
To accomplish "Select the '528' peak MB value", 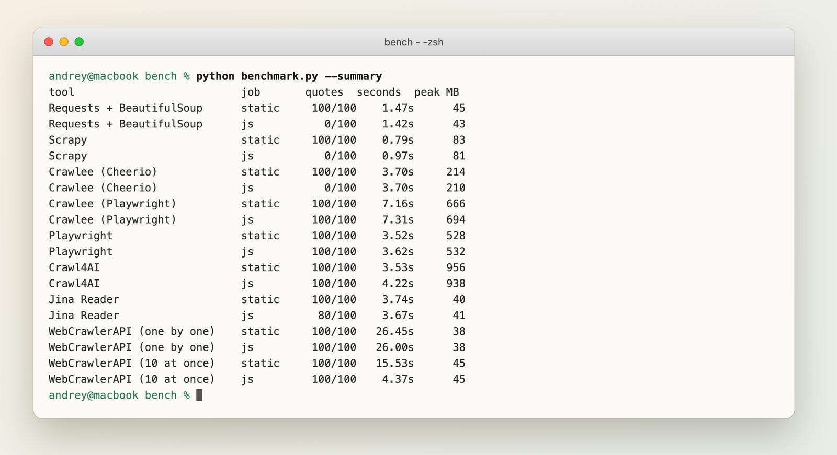I will 456,236.
